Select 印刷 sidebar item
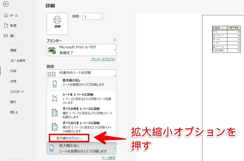The height and width of the screenshot is (161, 244). [x=13, y=71]
